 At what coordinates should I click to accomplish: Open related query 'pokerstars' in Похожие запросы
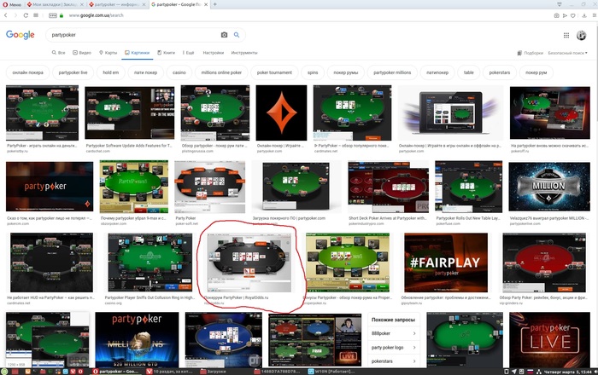[394, 361]
